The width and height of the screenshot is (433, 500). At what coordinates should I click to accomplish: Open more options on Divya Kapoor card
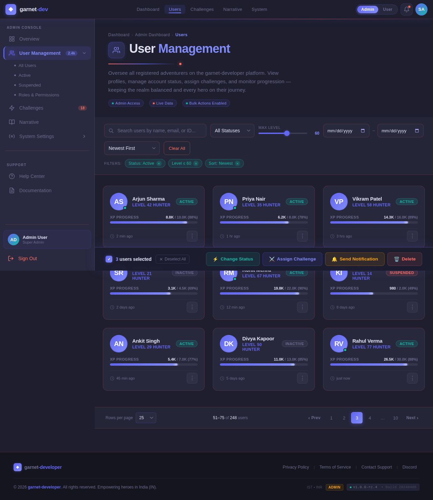(x=302, y=378)
